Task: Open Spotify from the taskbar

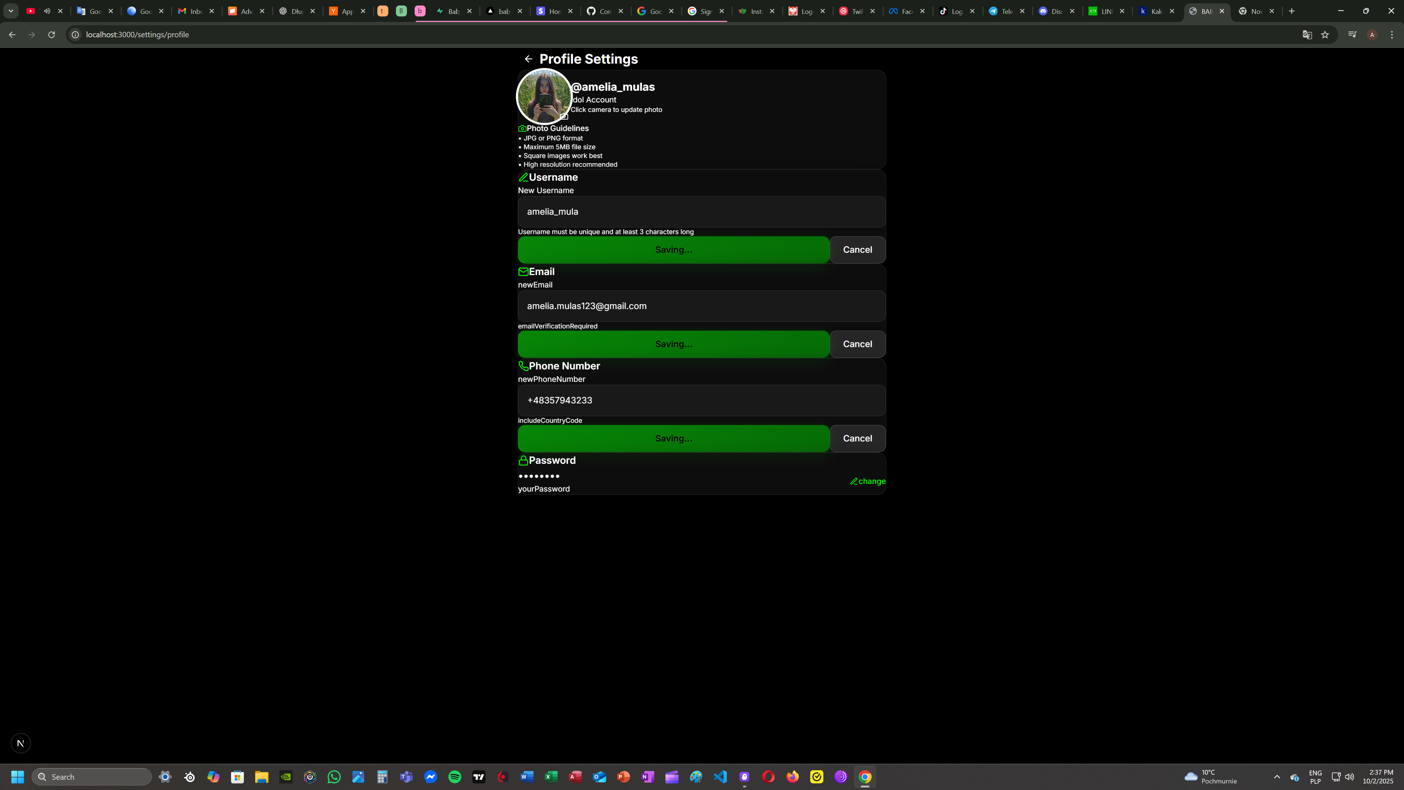Action: point(454,777)
